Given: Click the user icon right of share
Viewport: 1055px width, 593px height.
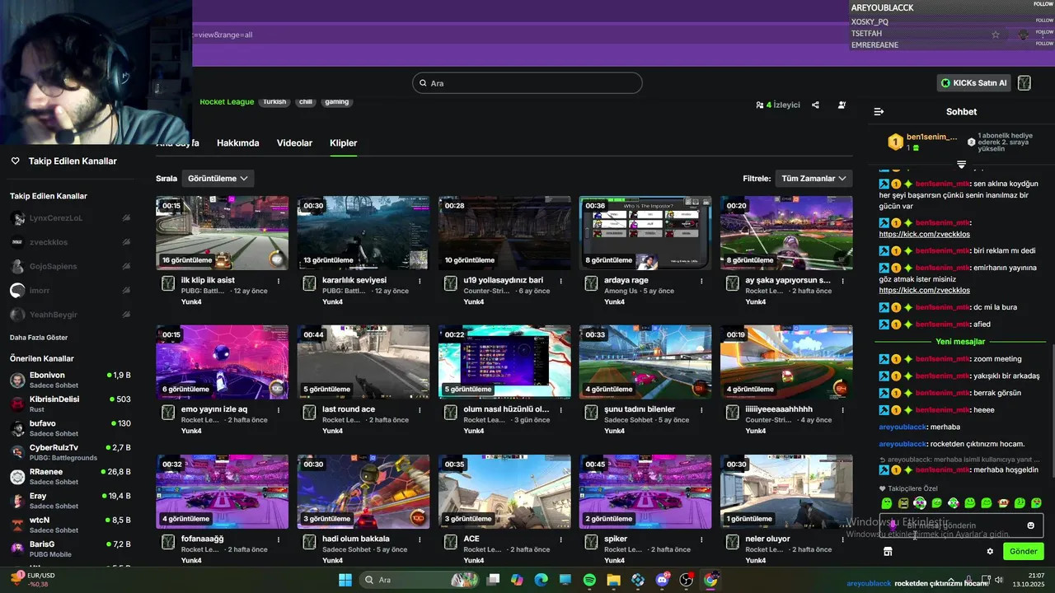Looking at the screenshot, I should 842,105.
